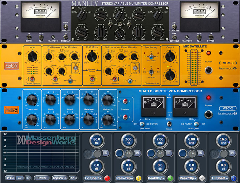This screenshot has height=183, width=240.
Task: Click System In B button on VSC-2
Action: (x=125, y=117)
